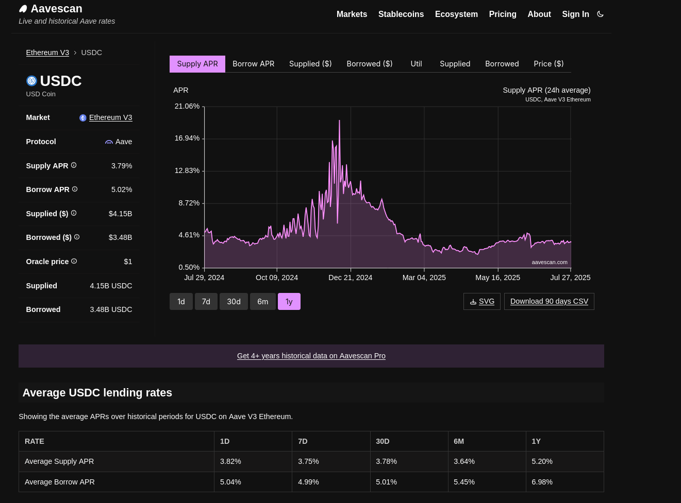Click the Borrowed value 3.48B USDC
Screen dimensions: 681x503
coord(111,309)
